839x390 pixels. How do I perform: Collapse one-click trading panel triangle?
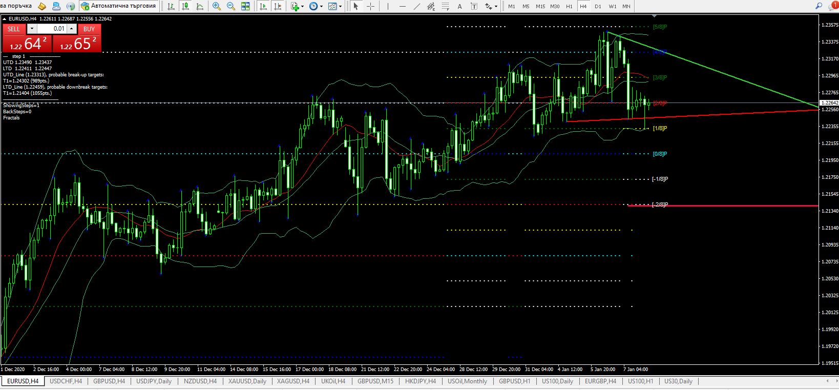point(5,18)
